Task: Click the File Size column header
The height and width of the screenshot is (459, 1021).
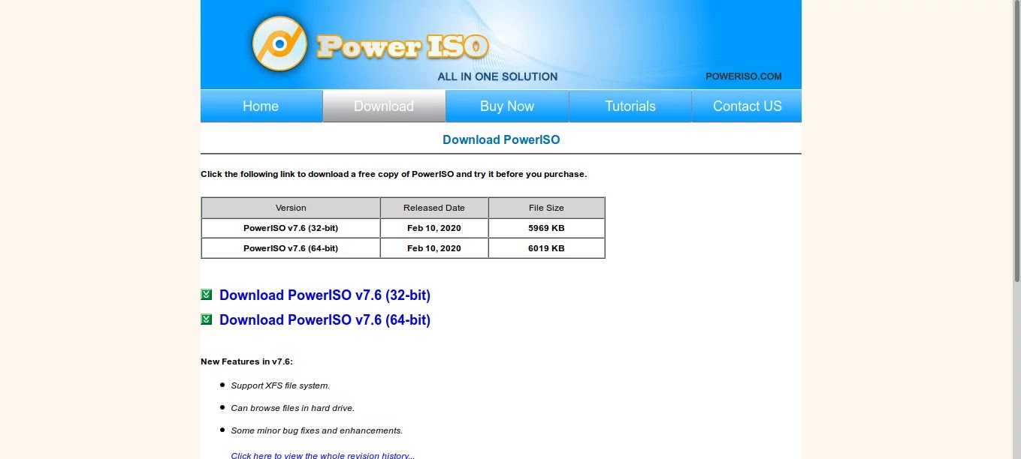Action: (x=546, y=208)
